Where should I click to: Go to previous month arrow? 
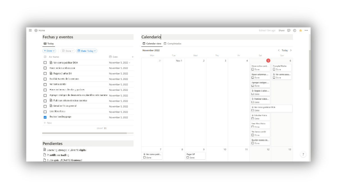coord(279,50)
